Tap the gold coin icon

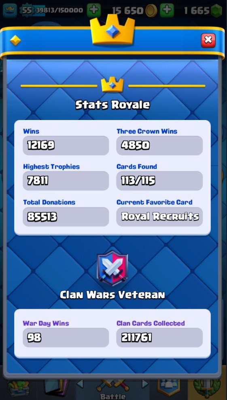[x=151, y=11]
